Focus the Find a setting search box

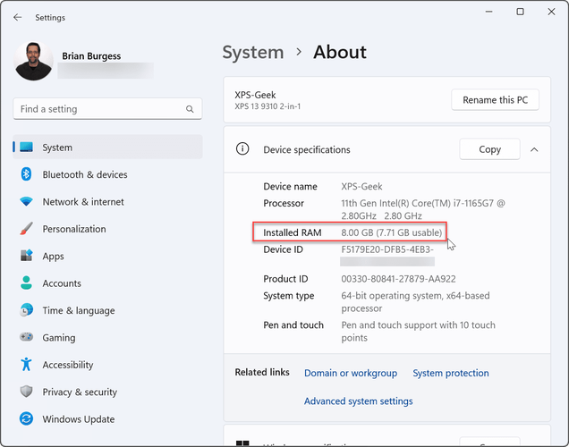(x=107, y=109)
